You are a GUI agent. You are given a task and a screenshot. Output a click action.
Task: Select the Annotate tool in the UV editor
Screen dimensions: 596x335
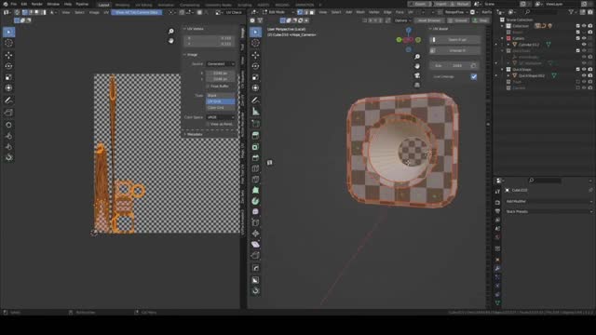pyautogui.click(x=8, y=100)
